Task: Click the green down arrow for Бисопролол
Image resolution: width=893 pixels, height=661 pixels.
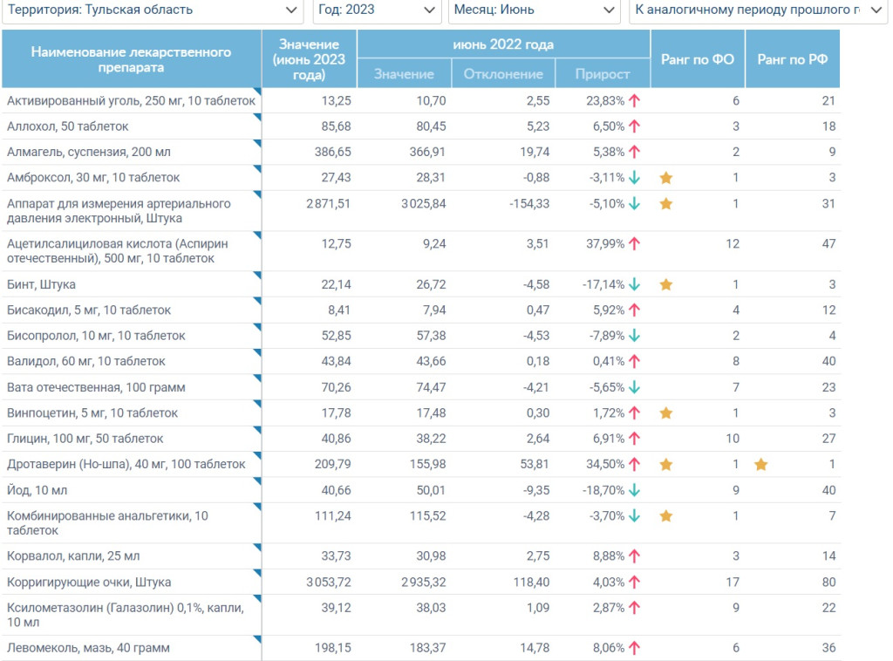Action: tap(635, 336)
